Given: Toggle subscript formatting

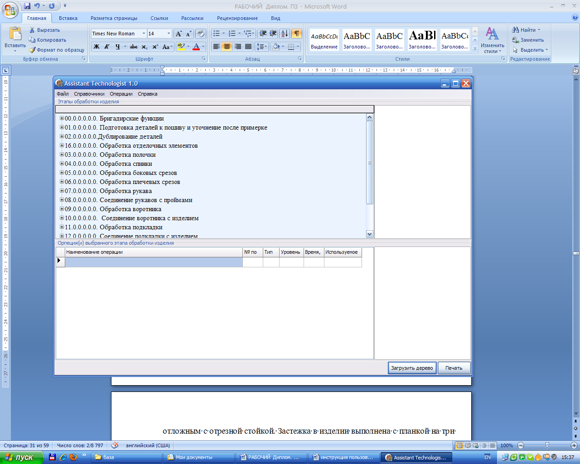Looking at the screenshot, I should [x=145, y=47].
